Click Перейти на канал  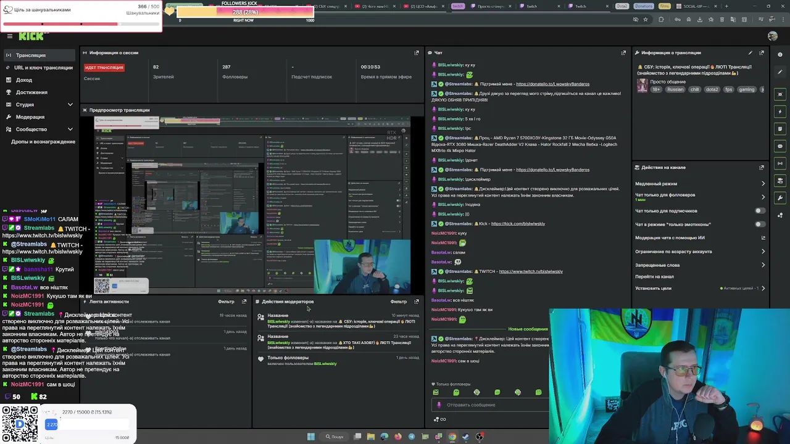pos(654,277)
